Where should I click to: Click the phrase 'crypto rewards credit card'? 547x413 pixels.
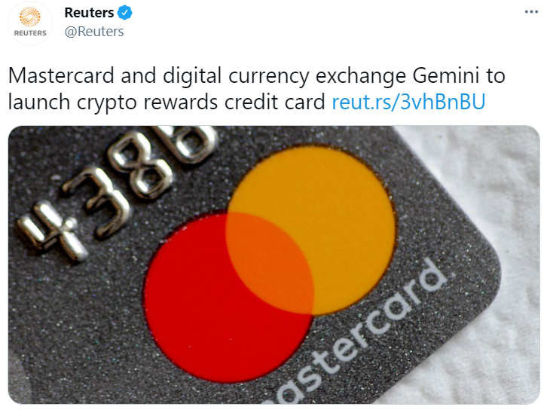pyautogui.click(x=201, y=102)
